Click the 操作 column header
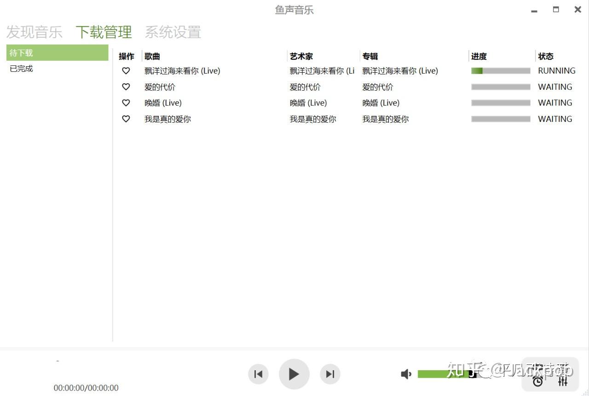The width and height of the screenshot is (589, 396). pos(127,57)
